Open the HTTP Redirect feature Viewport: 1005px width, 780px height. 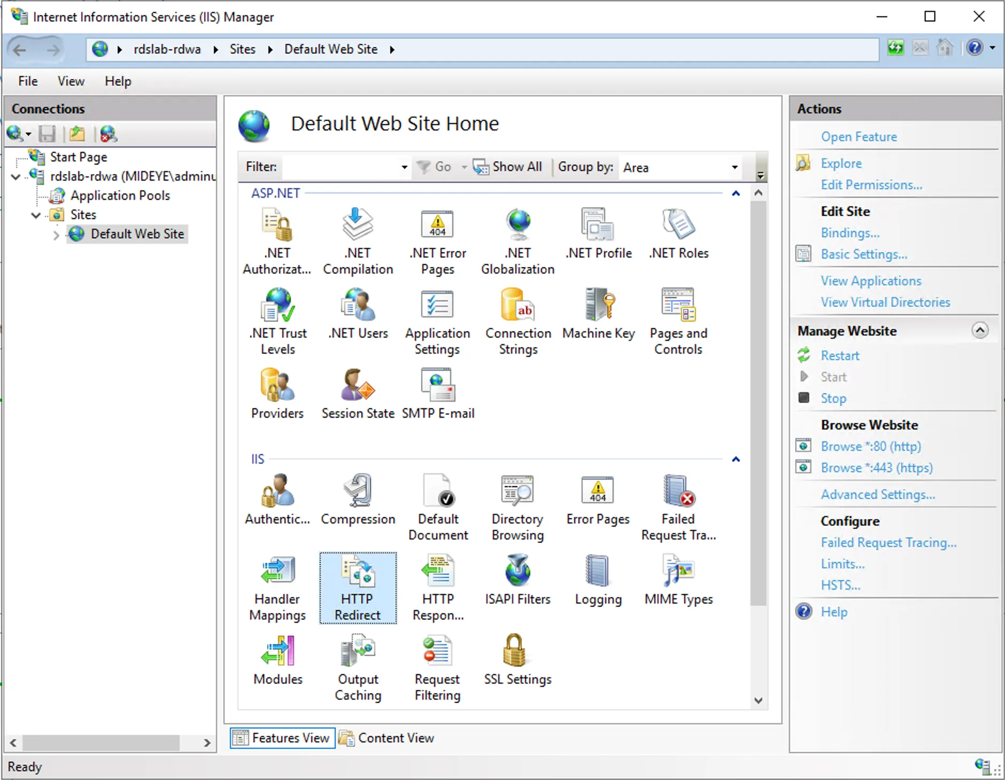(357, 588)
